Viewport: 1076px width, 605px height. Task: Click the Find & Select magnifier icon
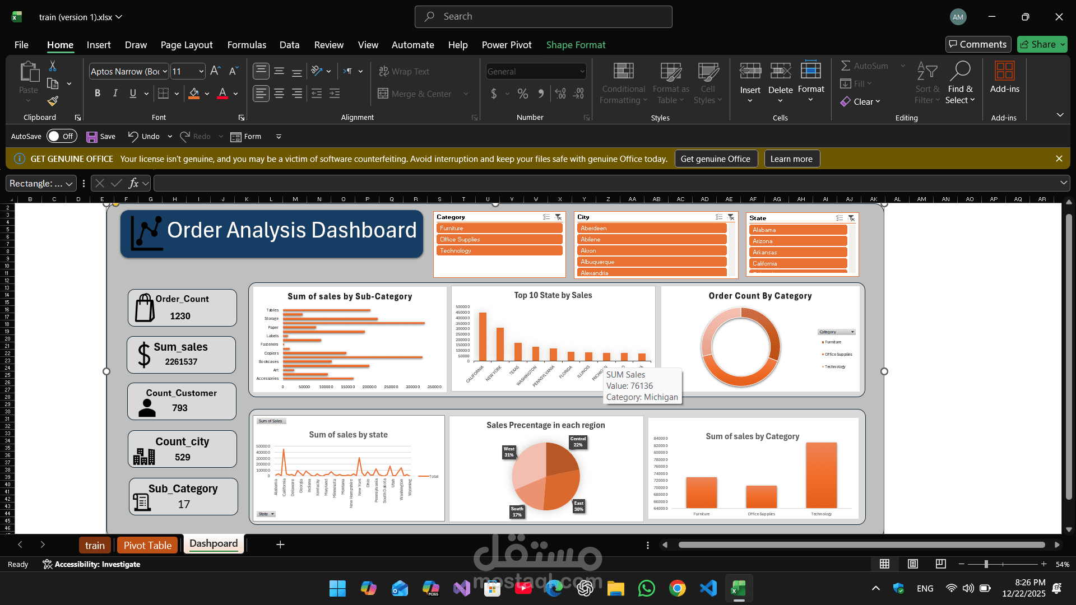pyautogui.click(x=960, y=70)
